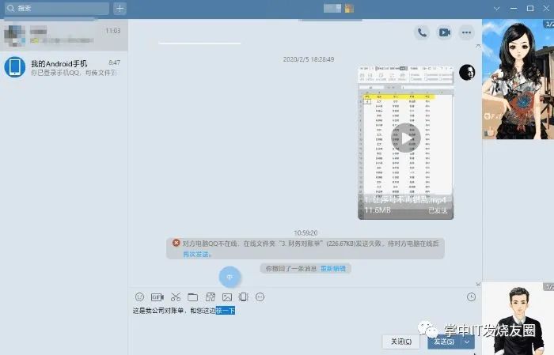554x355 pixels.
Task: Collapse the chat area with the upper-right arrow
Action: click(x=478, y=46)
